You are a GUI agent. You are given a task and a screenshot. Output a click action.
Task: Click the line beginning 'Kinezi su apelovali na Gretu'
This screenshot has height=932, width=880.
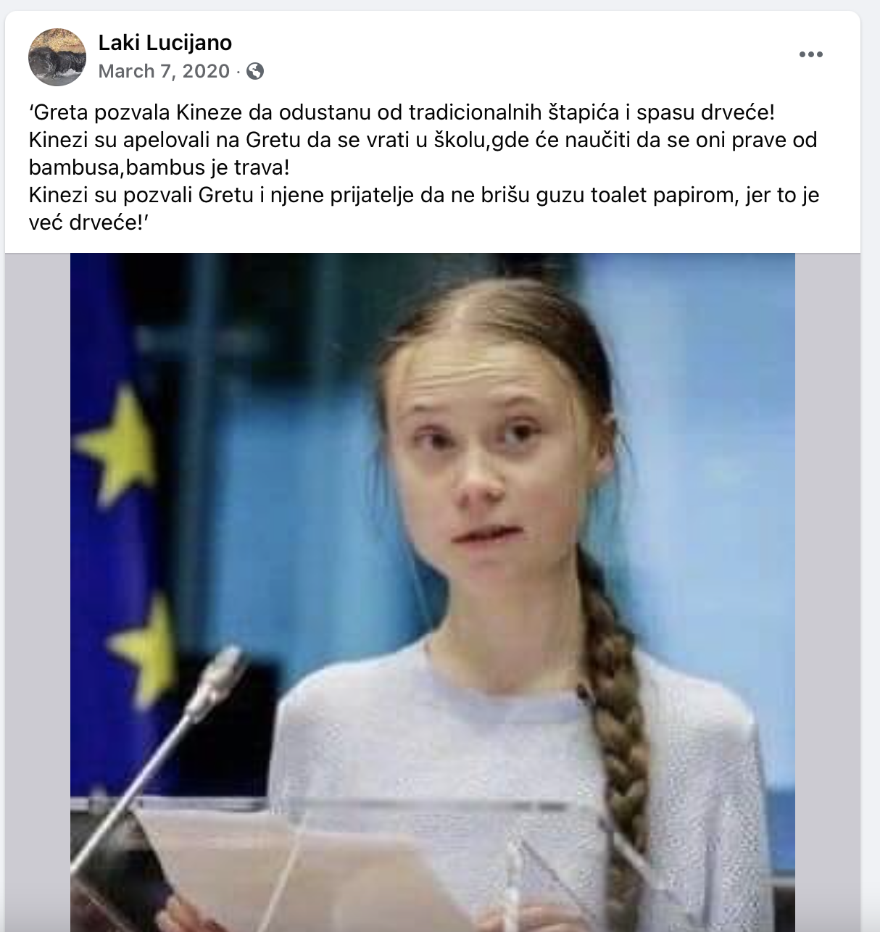point(423,140)
